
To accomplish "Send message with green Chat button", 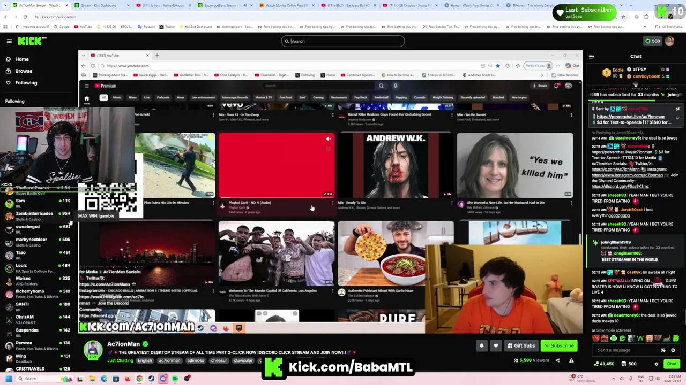I will [x=672, y=364].
